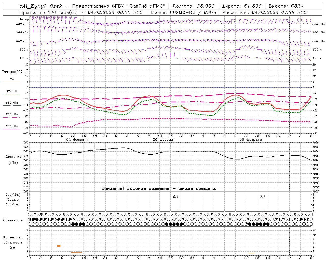Click the (гПа) unit label under Давление
Image resolution: width=326 pixels, height=260 pixels.
point(13,163)
